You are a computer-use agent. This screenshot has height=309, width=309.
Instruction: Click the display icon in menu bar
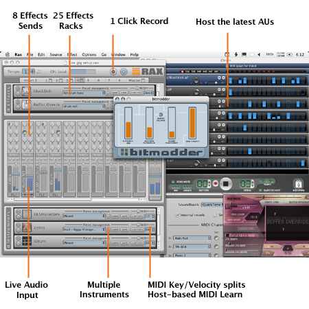point(244,54)
